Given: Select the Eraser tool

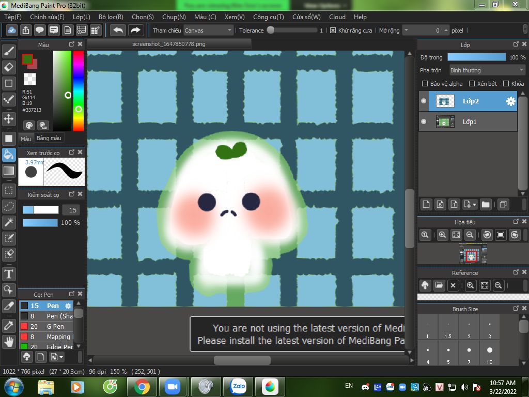Looking at the screenshot, I should point(9,67).
